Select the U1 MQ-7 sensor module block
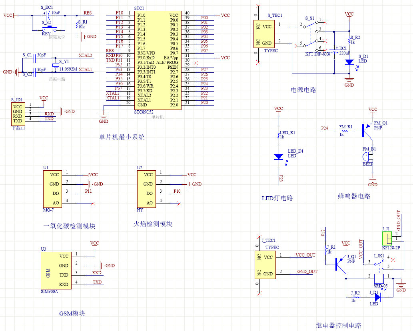 click(x=53, y=189)
